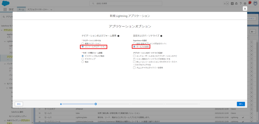Focus the [設定] を検索 global search box
This screenshot has width=259, height=124.
[126, 4]
